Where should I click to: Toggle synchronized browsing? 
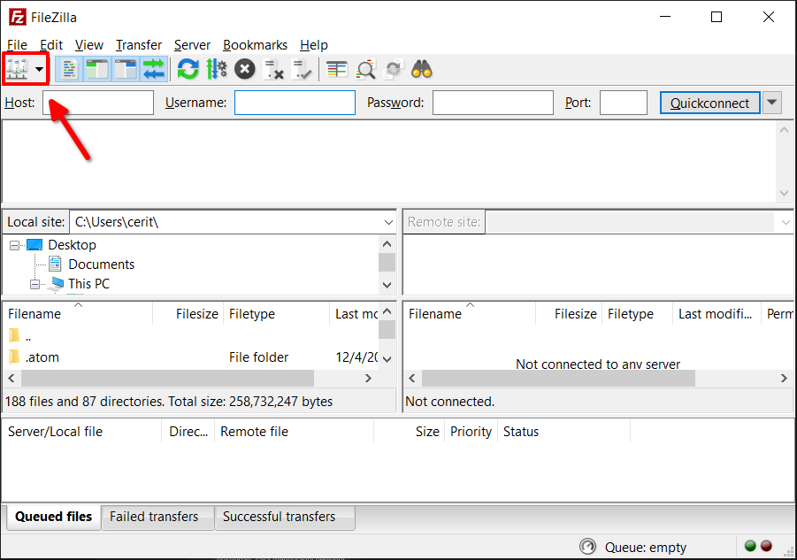pyautogui.click(x=394, y=69)
